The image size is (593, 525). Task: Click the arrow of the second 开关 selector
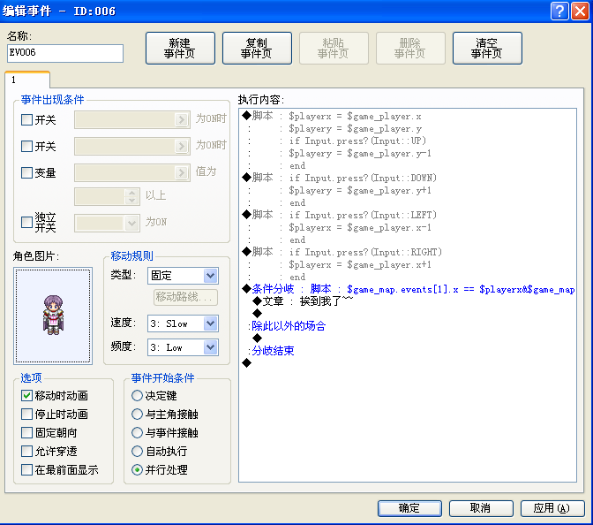(182, 146)
